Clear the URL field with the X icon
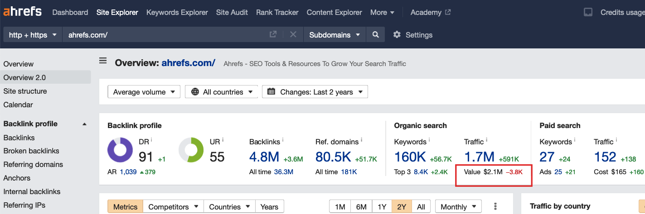 pos(293,34)
